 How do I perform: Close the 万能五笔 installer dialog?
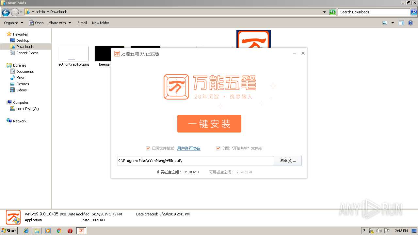tap(303, 53)
